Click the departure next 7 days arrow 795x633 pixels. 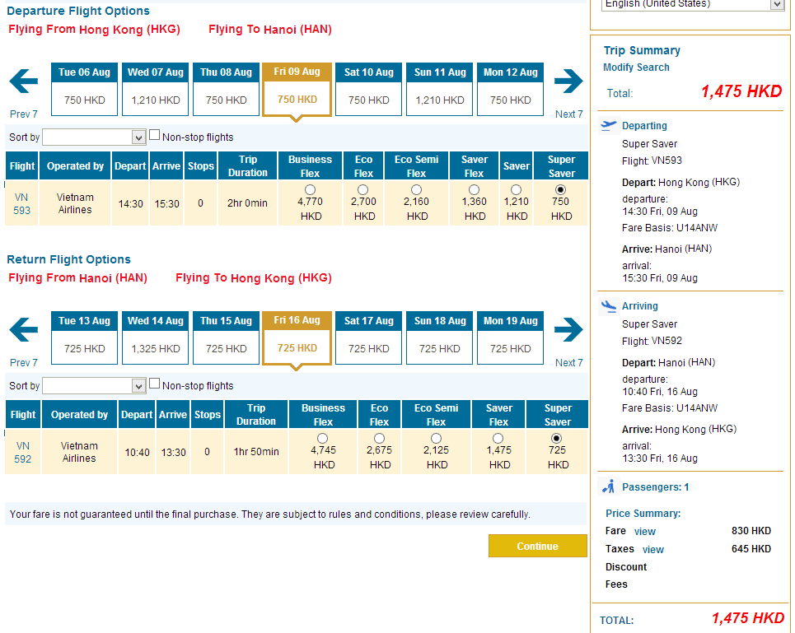(x=568, y=82)
